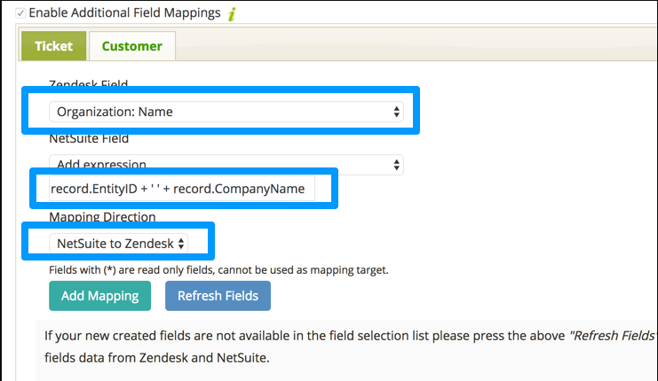Click the Mapping Direction label
Viewport: 658px width, 381px height.
(x=103, y=216)
